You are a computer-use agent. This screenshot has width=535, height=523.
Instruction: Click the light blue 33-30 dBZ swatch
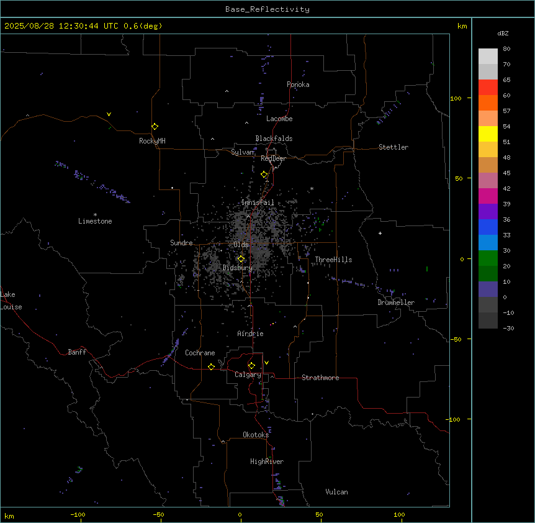[488, 242]
